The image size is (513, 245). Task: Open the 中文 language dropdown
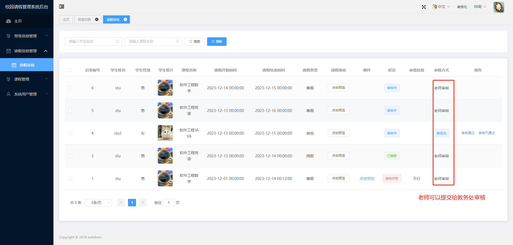click(x=441, y=7)
